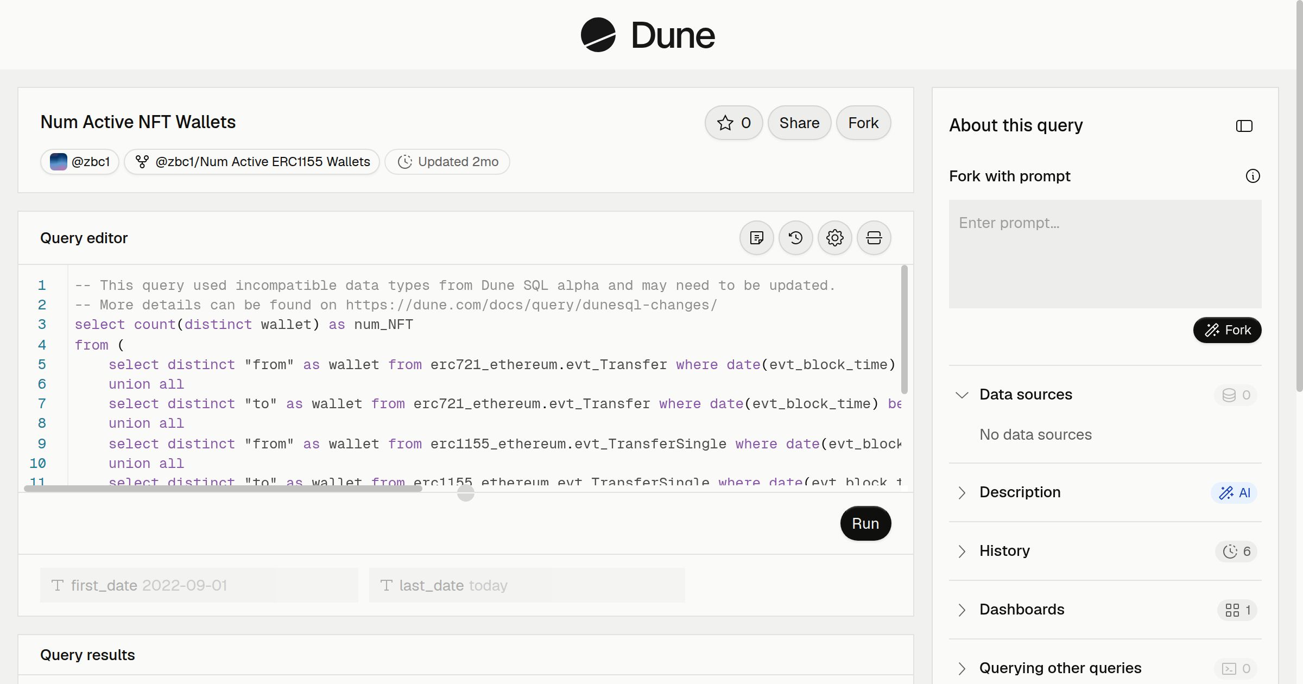This screenshot has width=1303, height=684.
Task: Open the @zbc1 profile link
Action: coord(80,162)
